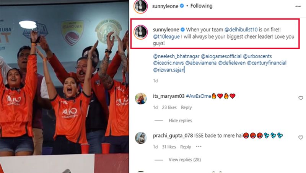Click the post photo of cheering fans
306x173 pixels.
64,87
